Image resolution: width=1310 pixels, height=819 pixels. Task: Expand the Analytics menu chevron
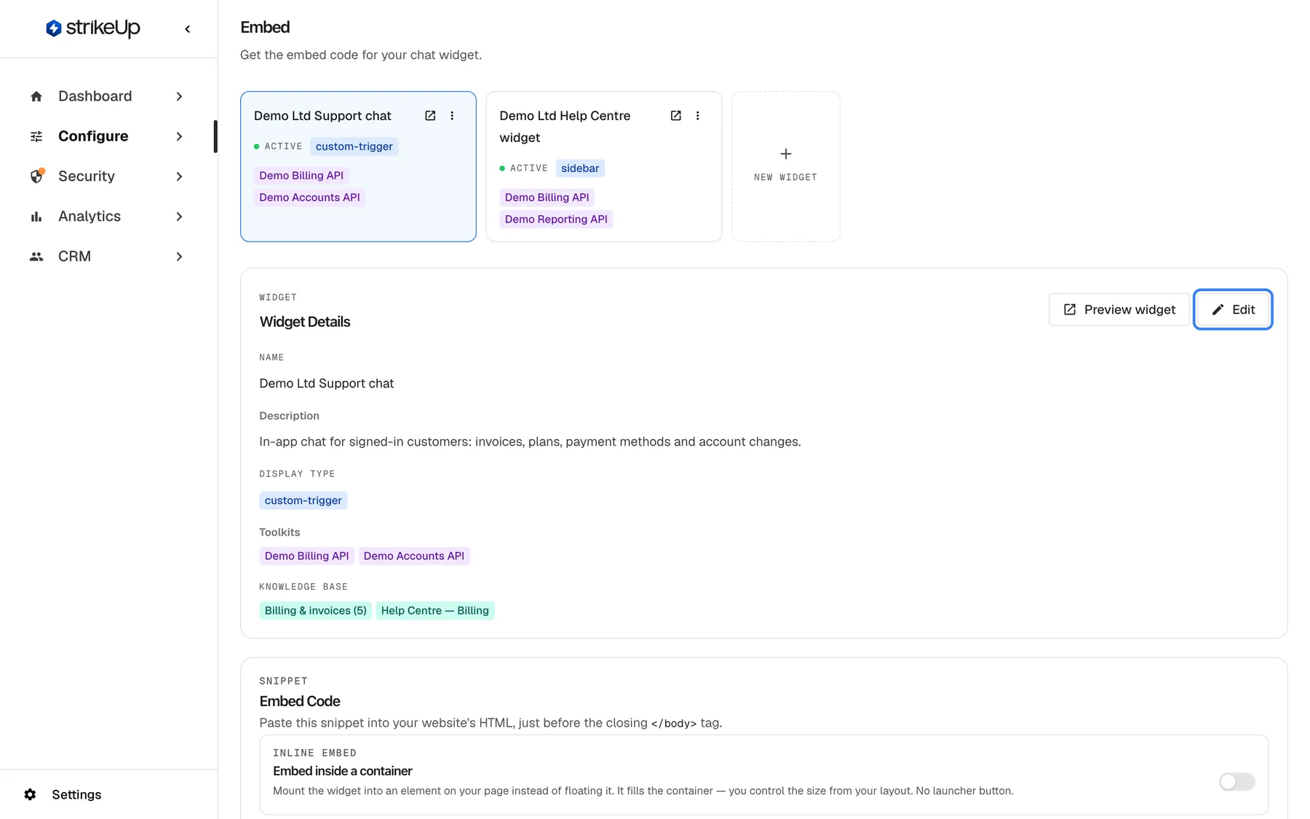click(179, 216)
